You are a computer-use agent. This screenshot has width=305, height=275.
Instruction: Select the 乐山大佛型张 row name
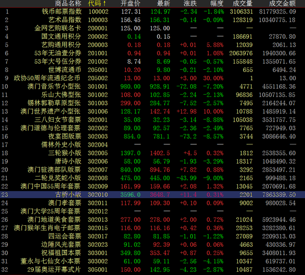pos(61,95)
